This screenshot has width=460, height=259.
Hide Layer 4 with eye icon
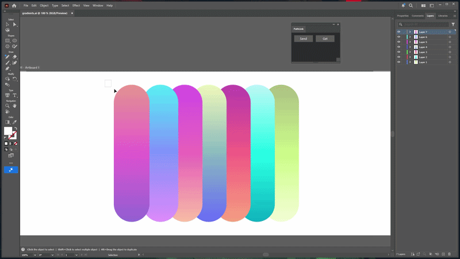click(x=398, y=47)
